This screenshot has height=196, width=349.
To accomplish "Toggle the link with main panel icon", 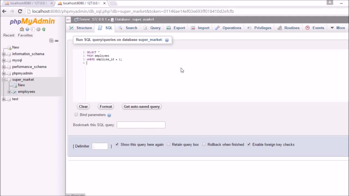I will 57,41.
